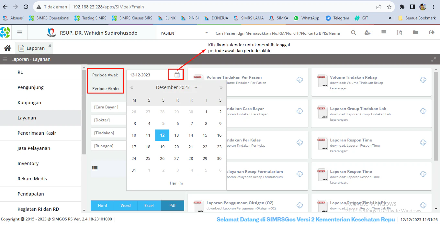Choose Excel output format
440x225 pixels.
(149, 206)
